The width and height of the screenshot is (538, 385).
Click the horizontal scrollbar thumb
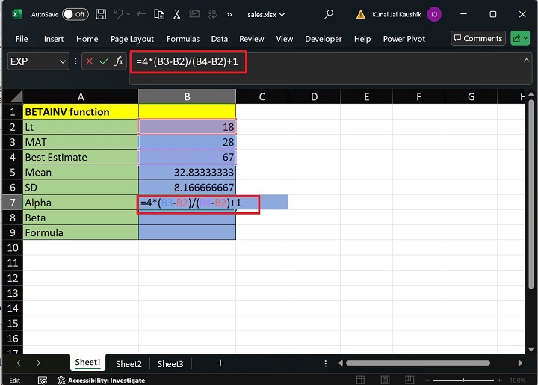click(418, 363)
